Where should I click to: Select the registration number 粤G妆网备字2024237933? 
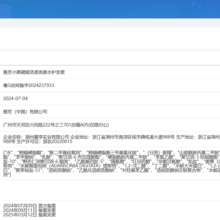[x=29, y=85]
